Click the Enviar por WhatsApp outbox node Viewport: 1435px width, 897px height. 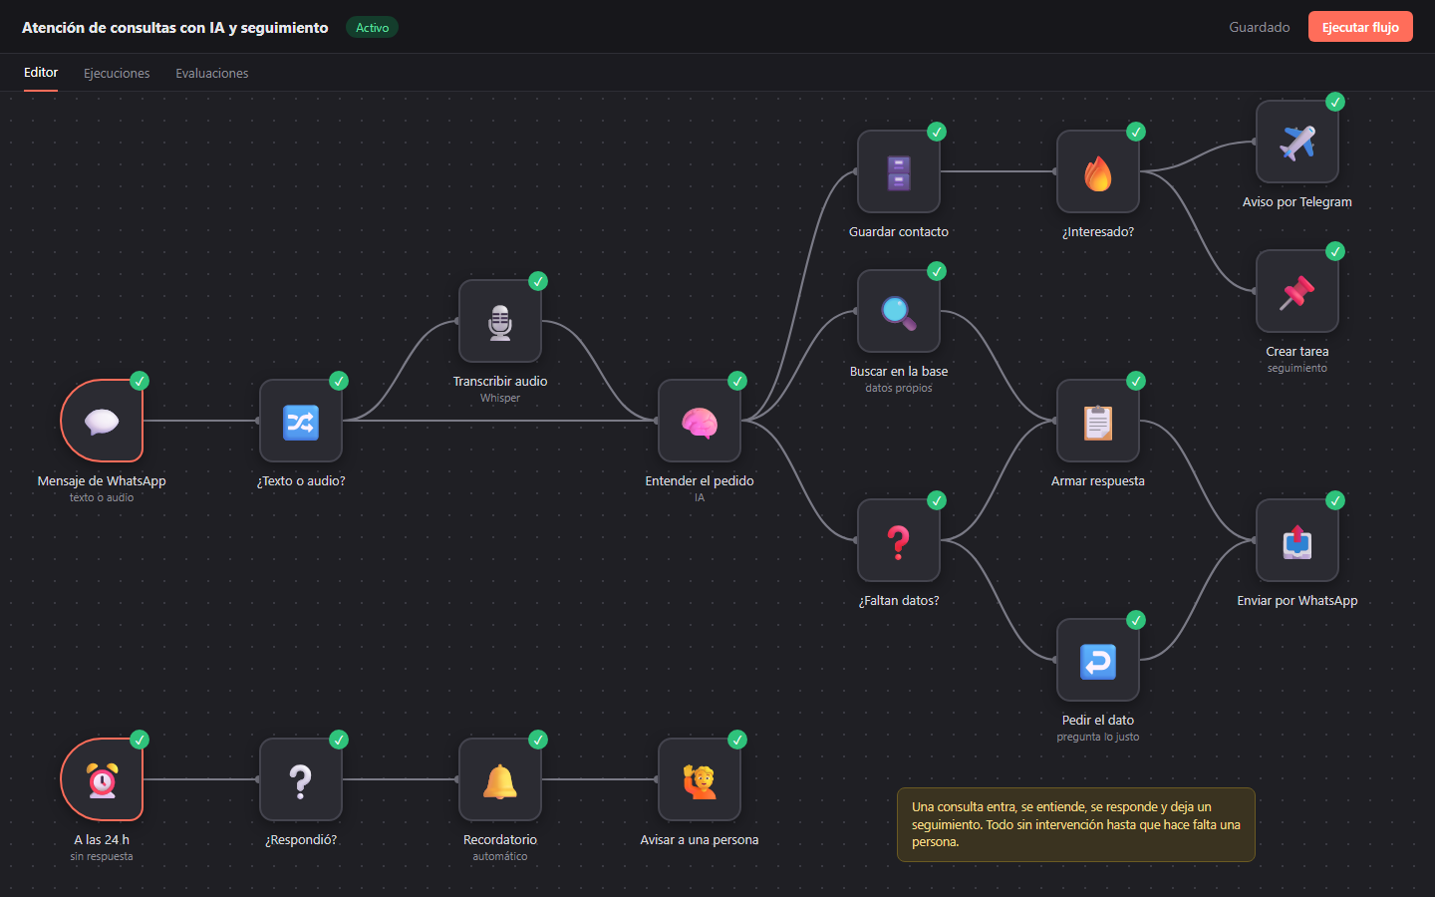click(x=1297, y=540)
